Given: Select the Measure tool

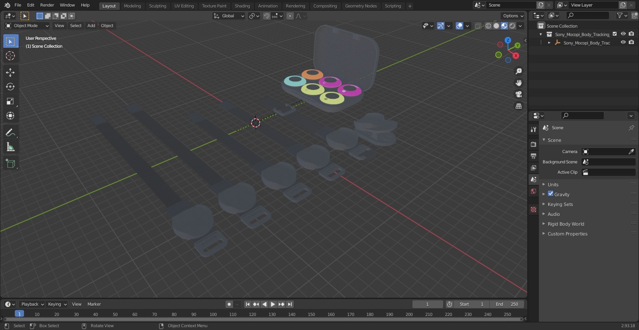Looking at the screenshot, I should click(10, 147).
